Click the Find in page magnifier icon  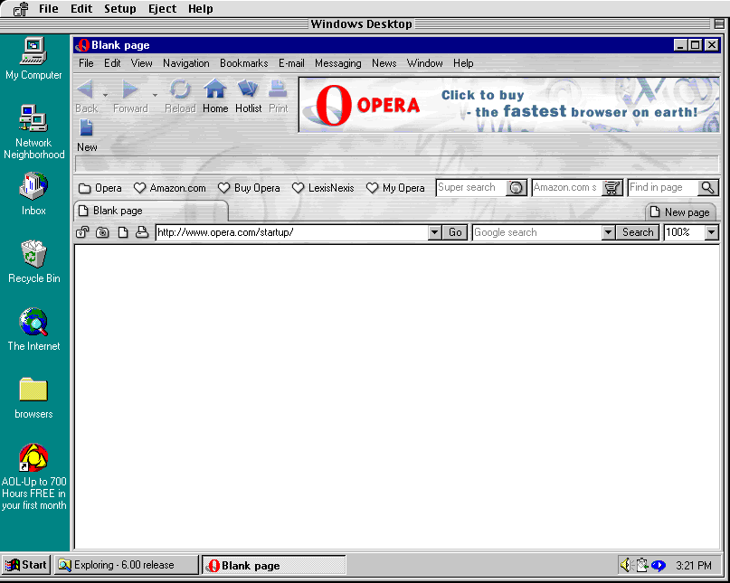click(x=707, y=187)
